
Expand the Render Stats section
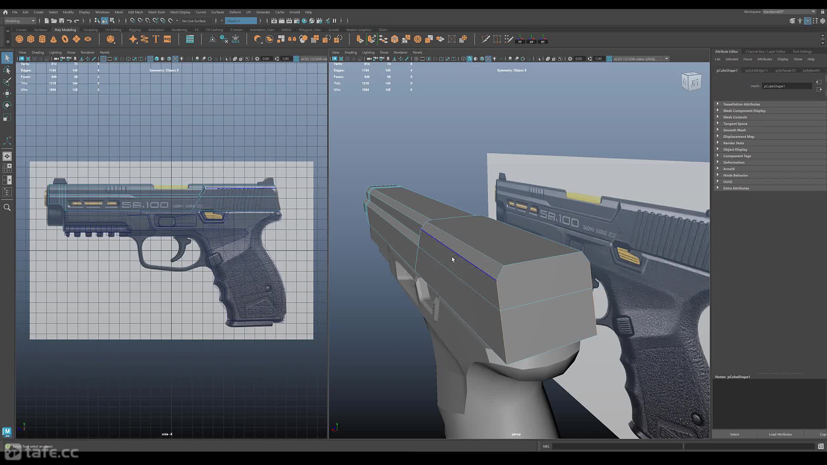(x=733, y=143)
